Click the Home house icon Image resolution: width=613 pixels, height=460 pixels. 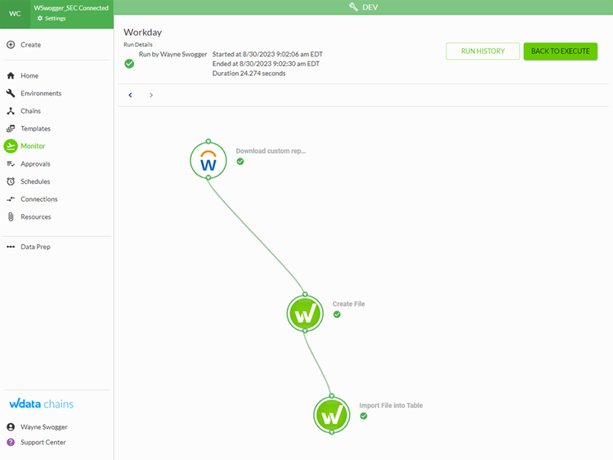(x=11, y=75)
